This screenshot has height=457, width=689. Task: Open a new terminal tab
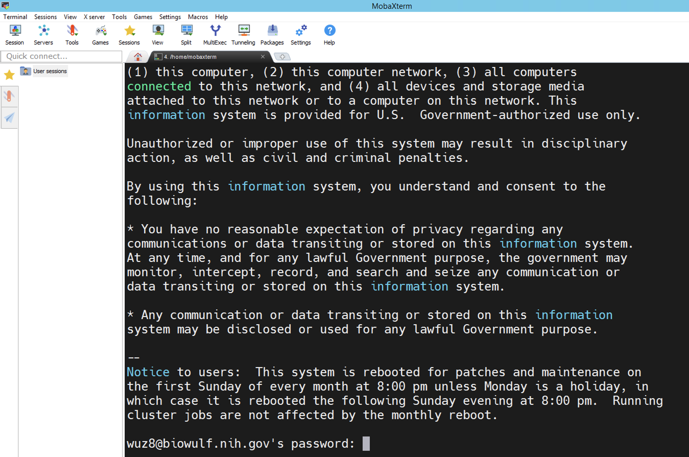282,56
